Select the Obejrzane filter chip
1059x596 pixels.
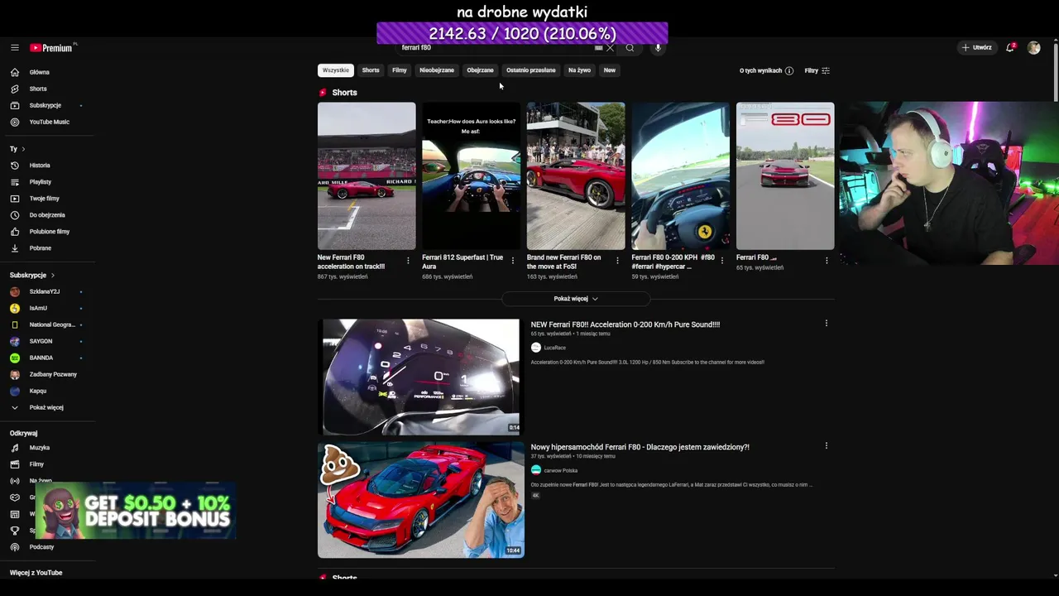click(x=480, y=70)
